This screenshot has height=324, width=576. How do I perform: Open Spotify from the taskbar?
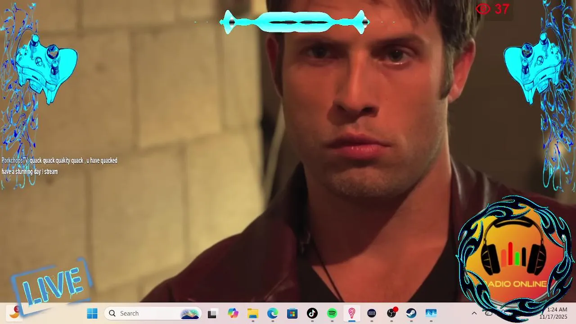(x=332, y=313)
